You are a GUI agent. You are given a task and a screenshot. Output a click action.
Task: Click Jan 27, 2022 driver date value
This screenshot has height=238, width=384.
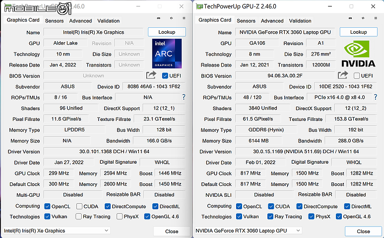click(69, 162)
